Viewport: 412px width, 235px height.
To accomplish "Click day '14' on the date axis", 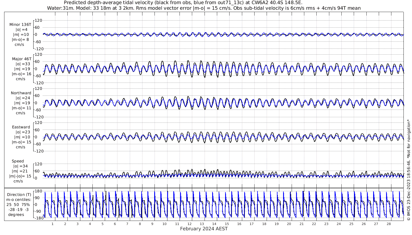I will pyautogui.click(x=215, y=224).
